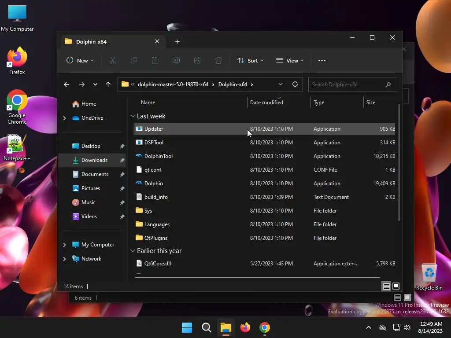Open the volume control in system tray
This screenshot has width=451, height=338.
click(x=407, y=327)
